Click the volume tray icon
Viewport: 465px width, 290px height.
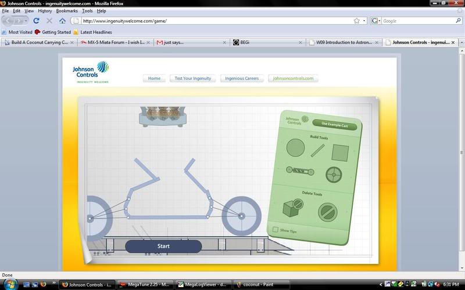coord(437,284)
